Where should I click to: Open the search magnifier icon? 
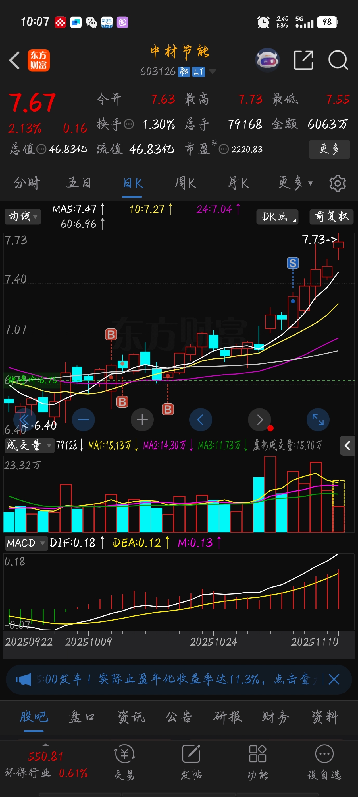(x=338, y=60)
